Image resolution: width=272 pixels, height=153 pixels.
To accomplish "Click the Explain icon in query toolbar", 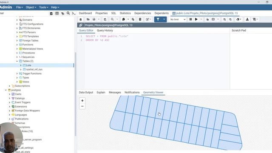I will [x=207, y=19].
